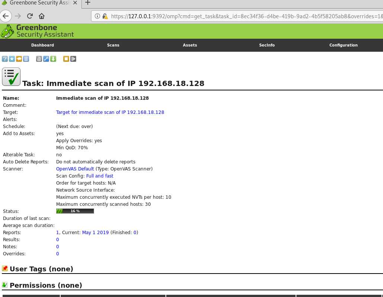Click "Maximum concurrently executed NVTs per host: 10"
The image size is (383, 297).
(x=113, y=197)
